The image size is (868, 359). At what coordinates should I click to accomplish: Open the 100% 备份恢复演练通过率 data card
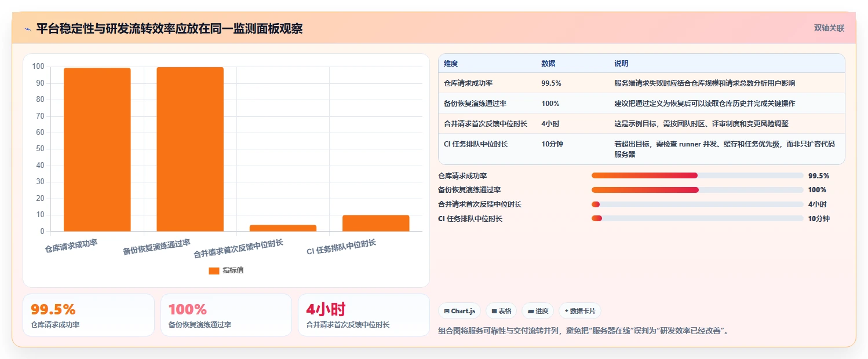226,315
